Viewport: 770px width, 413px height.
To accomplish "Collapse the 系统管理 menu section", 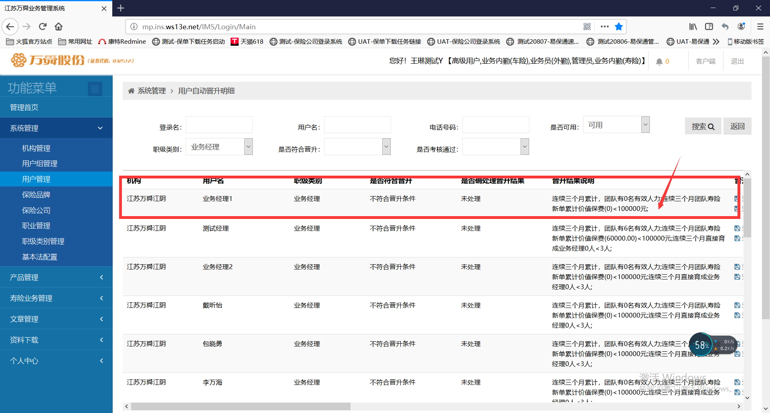I will [x=56, y=128].
